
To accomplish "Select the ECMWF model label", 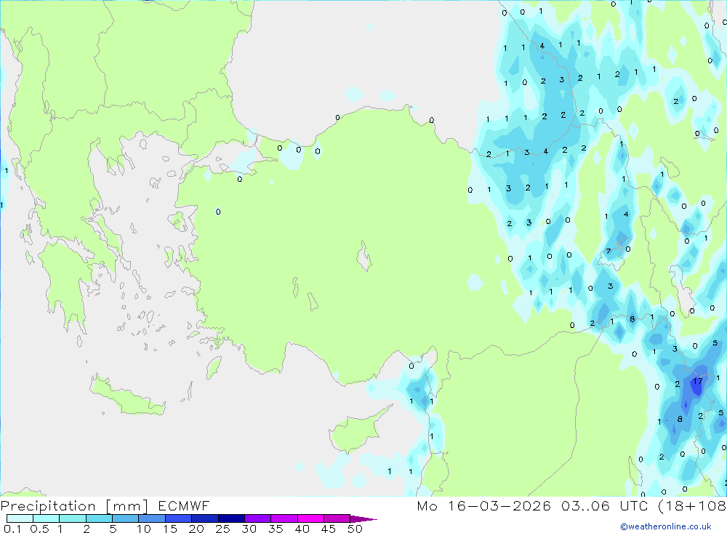I will pos(184,505).
